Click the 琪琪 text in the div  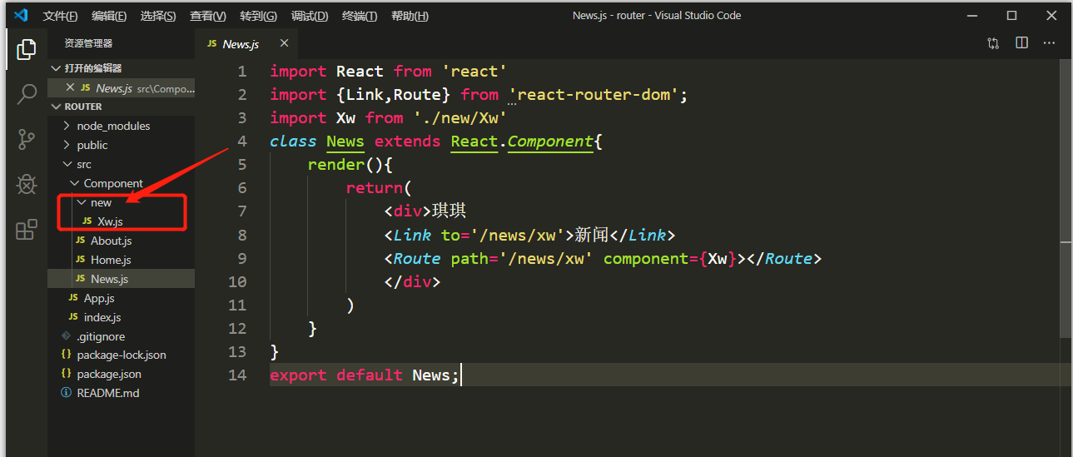[450, 211]
